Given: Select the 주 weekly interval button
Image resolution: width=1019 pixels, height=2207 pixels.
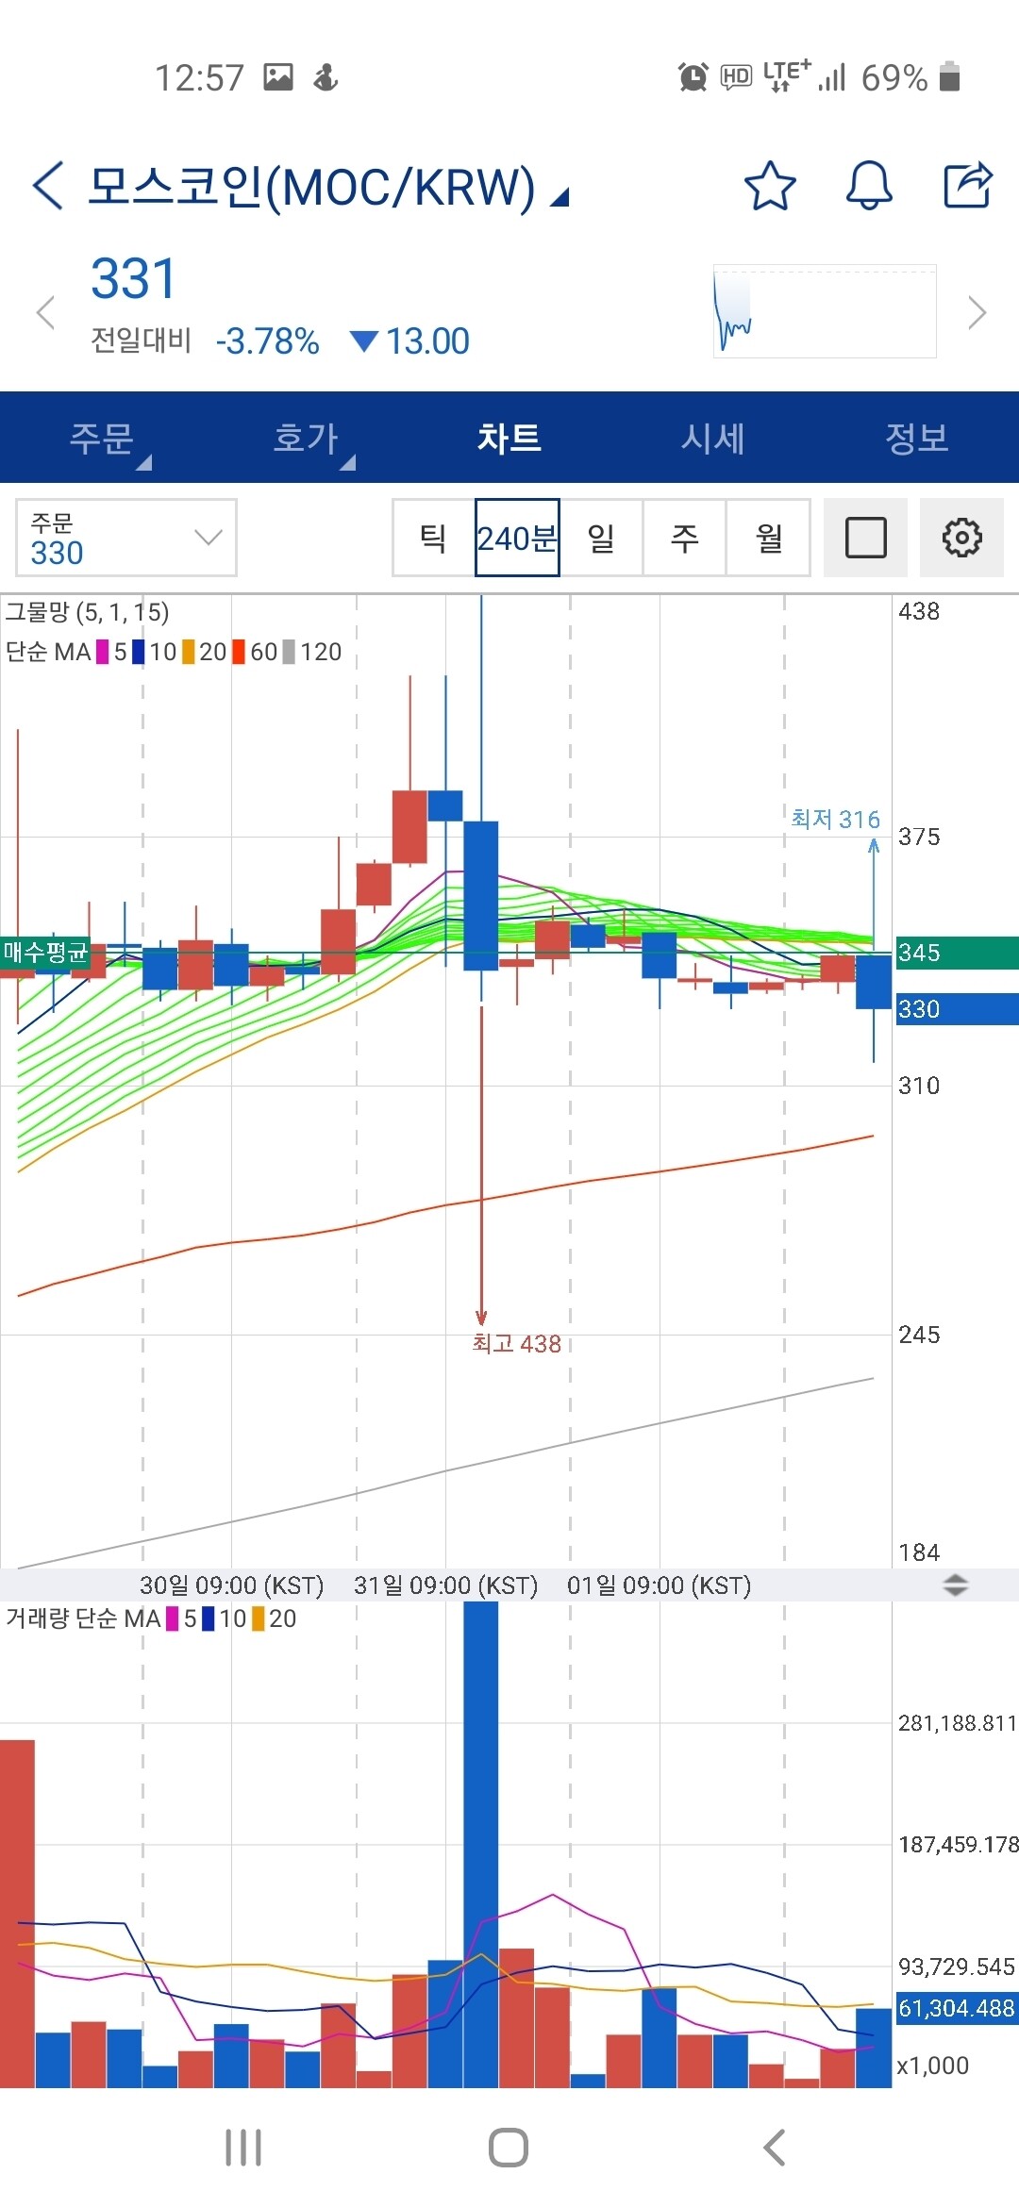Looking at the screenshot, I should click(684, 538).
